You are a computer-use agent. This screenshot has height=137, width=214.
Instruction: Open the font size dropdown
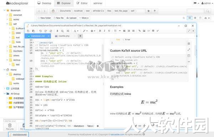[x=76, y=31]
